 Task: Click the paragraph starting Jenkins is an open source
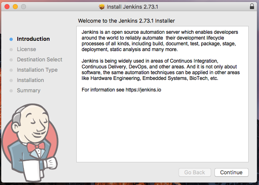160,41
